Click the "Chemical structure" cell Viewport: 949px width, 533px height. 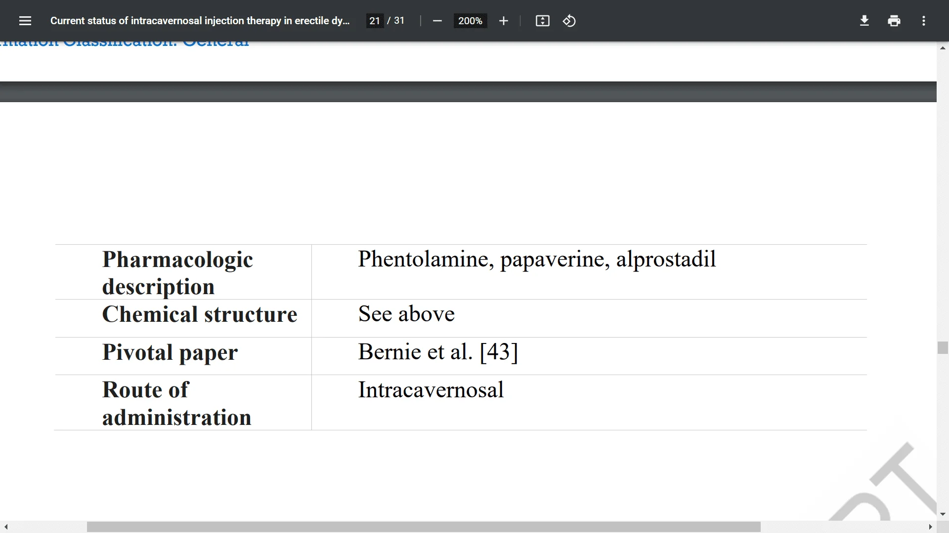pos(183,318)
